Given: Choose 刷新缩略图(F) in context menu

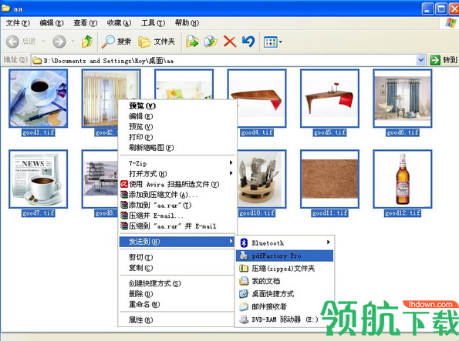Looking at the screenshot, I should 177,148.
